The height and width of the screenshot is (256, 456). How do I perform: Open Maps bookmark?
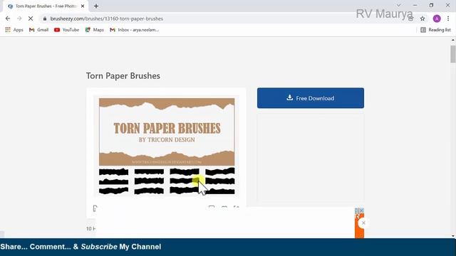[95, 30]
